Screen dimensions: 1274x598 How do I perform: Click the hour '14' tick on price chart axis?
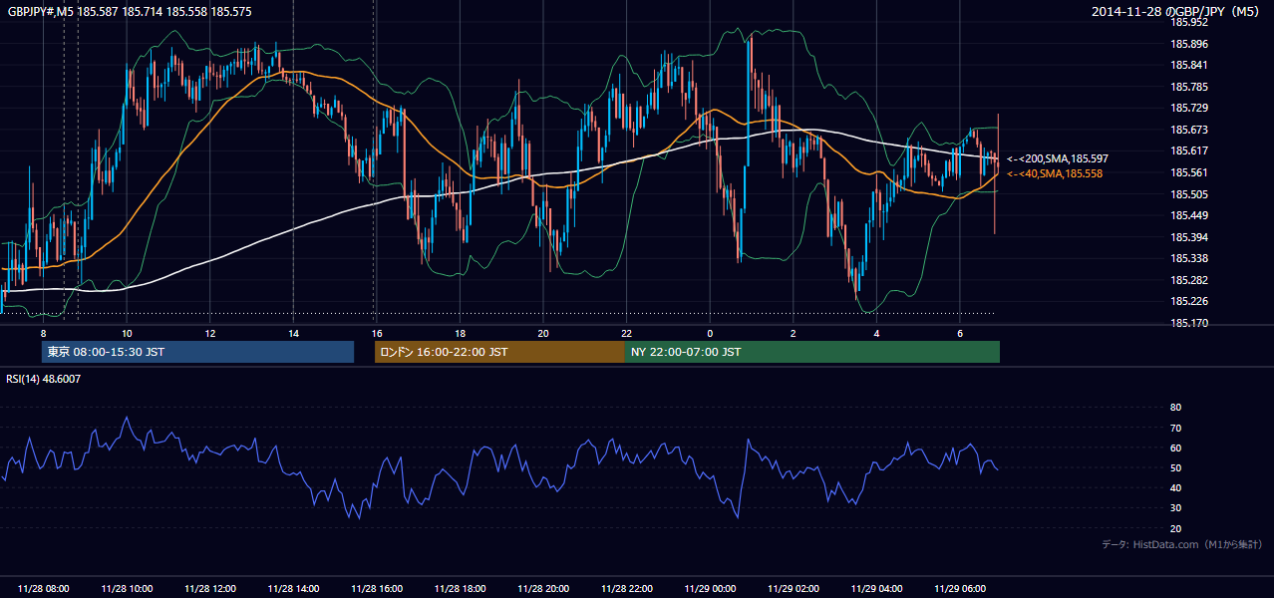coord(293,333)
